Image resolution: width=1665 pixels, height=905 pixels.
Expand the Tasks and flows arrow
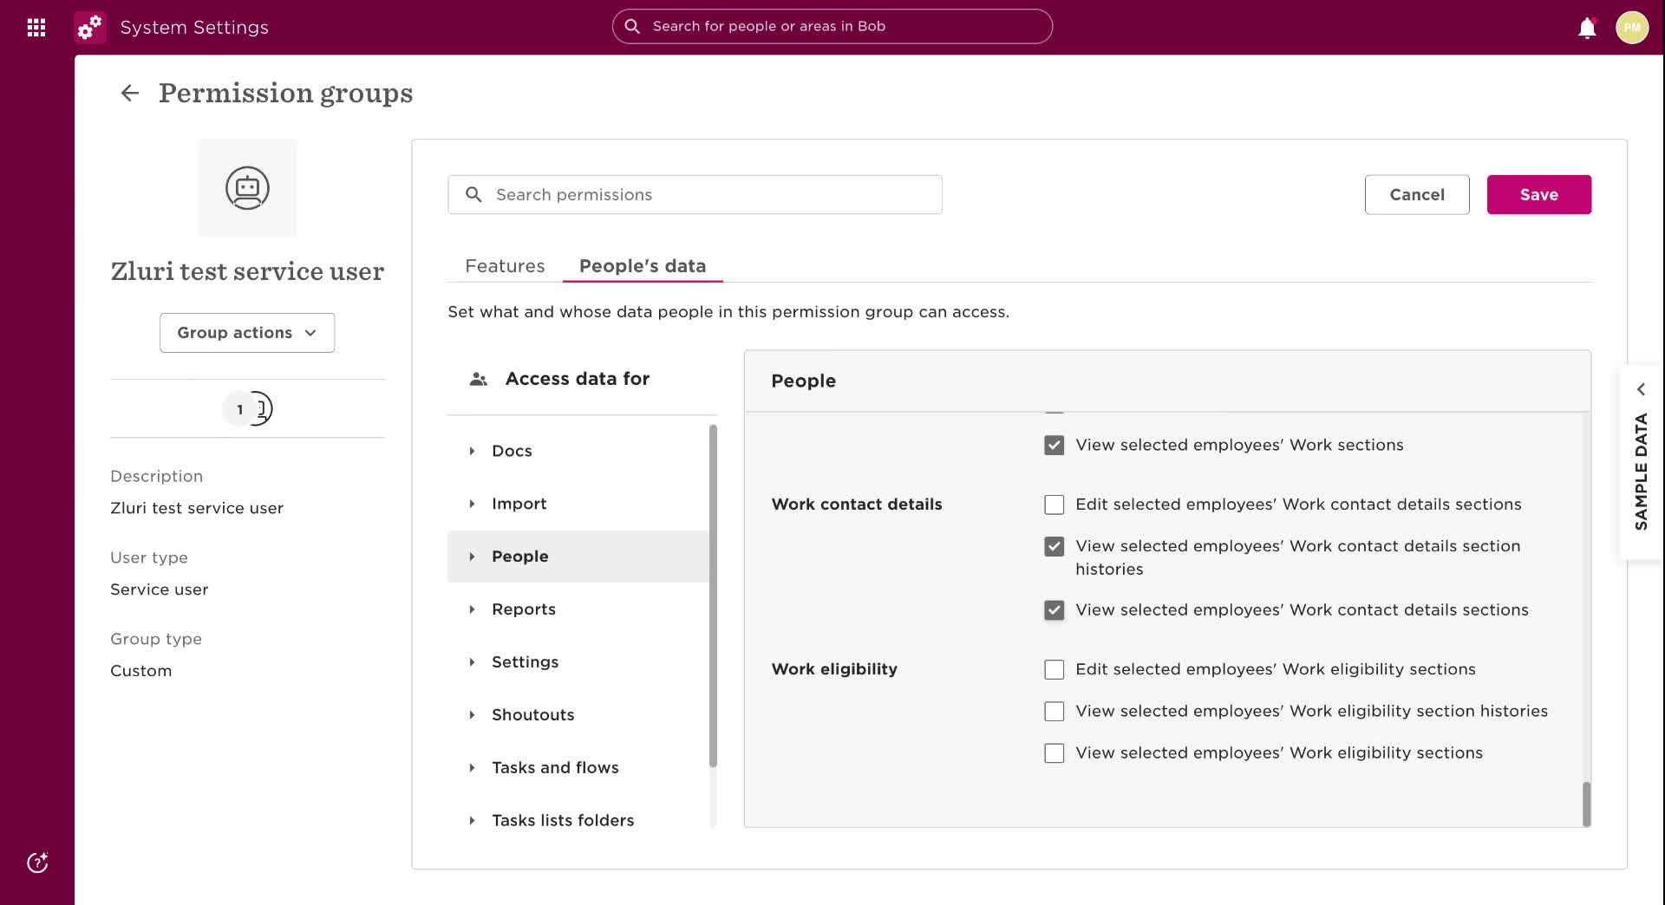pos(472,768)
